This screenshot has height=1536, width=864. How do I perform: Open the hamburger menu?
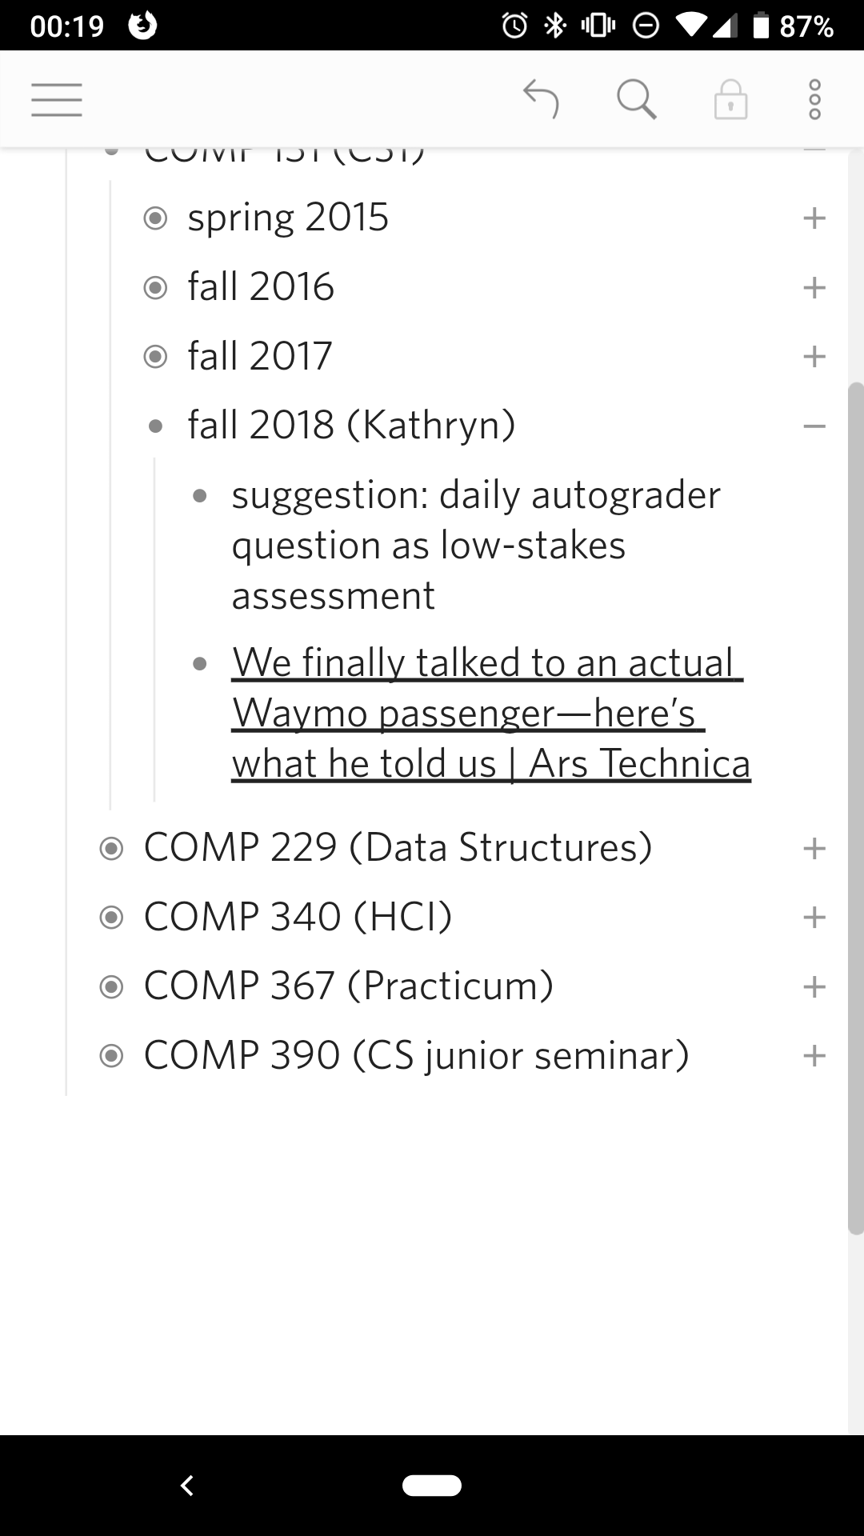(57, 101)
